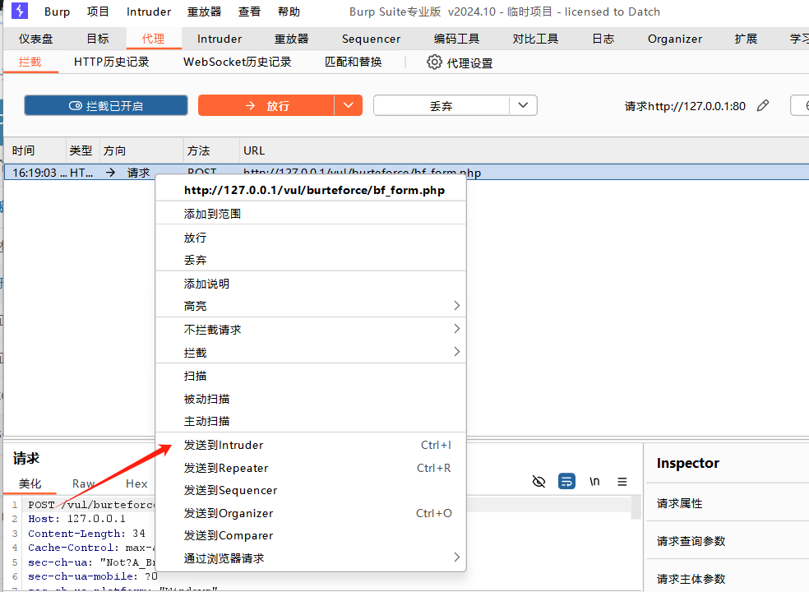The width and height of the screenshot is (809, 592).
Task: Switch to the 扩展 extensions tab
Action: click(746, 39)
